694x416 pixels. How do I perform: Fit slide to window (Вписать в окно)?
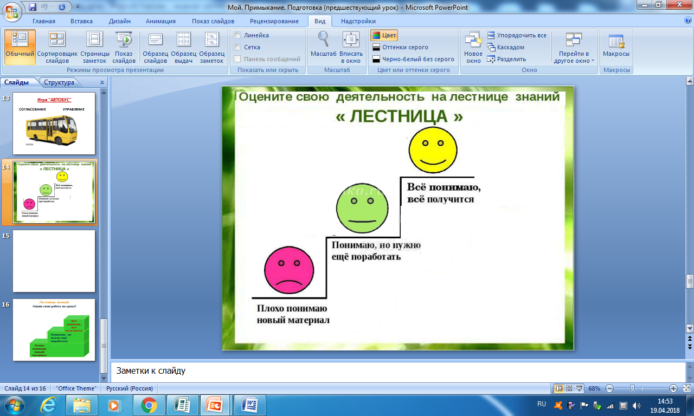pyautogui.click(x=351, y=47)
